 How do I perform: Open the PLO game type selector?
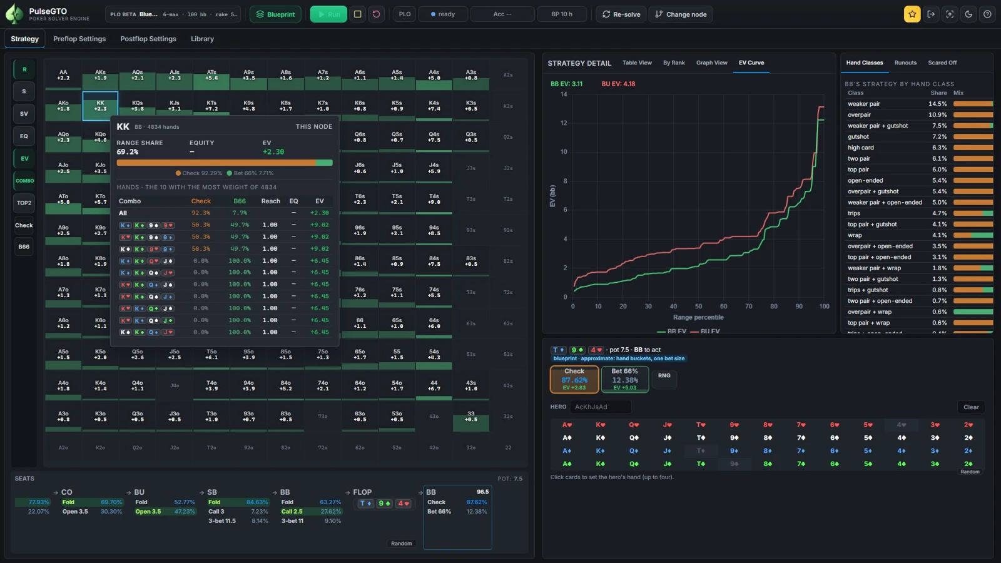pyautogui.click(x=405, y=14)
